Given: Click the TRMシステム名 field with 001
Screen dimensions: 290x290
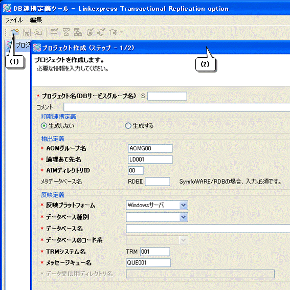Looking at the screenshot, I should [155, 252].
